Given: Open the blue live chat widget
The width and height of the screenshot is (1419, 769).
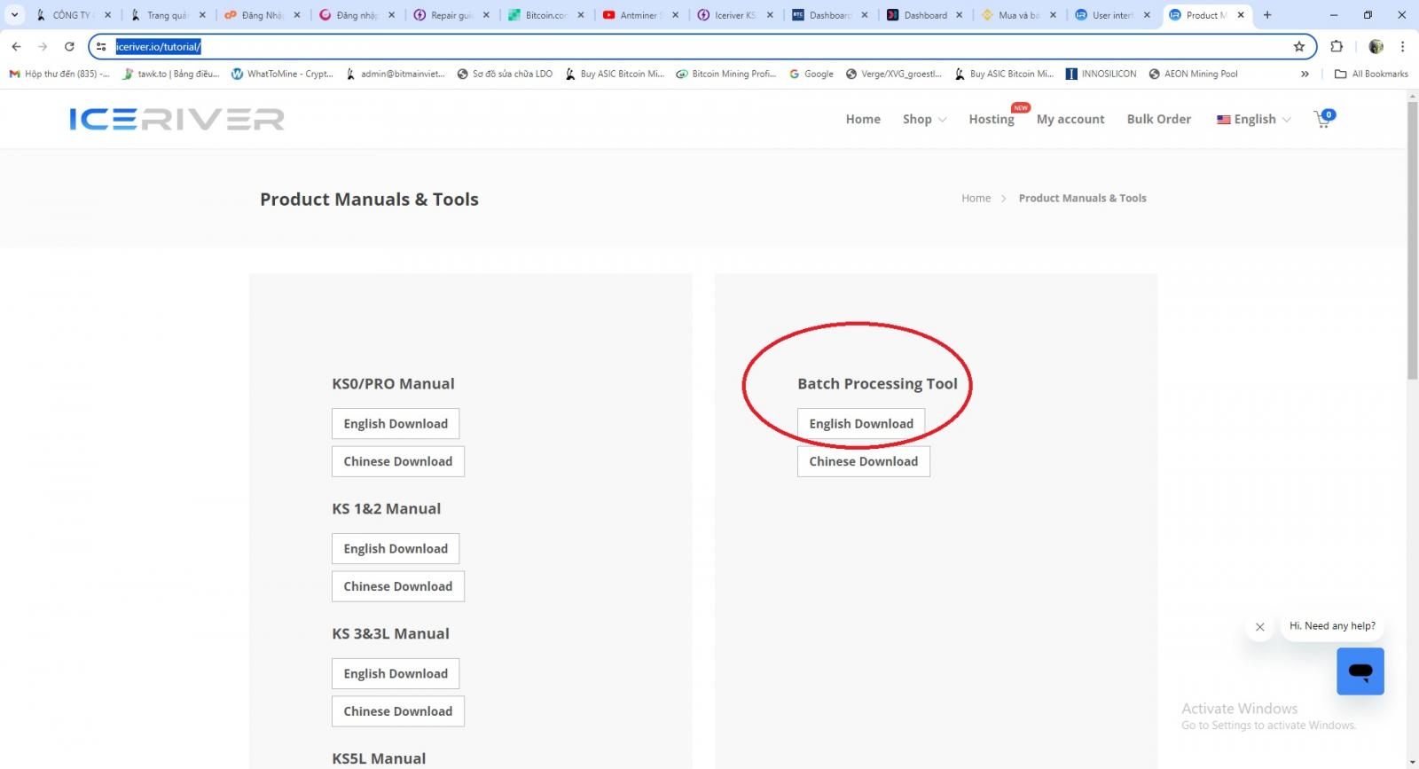Looking at the screenshot, I should pos(1360,671).
